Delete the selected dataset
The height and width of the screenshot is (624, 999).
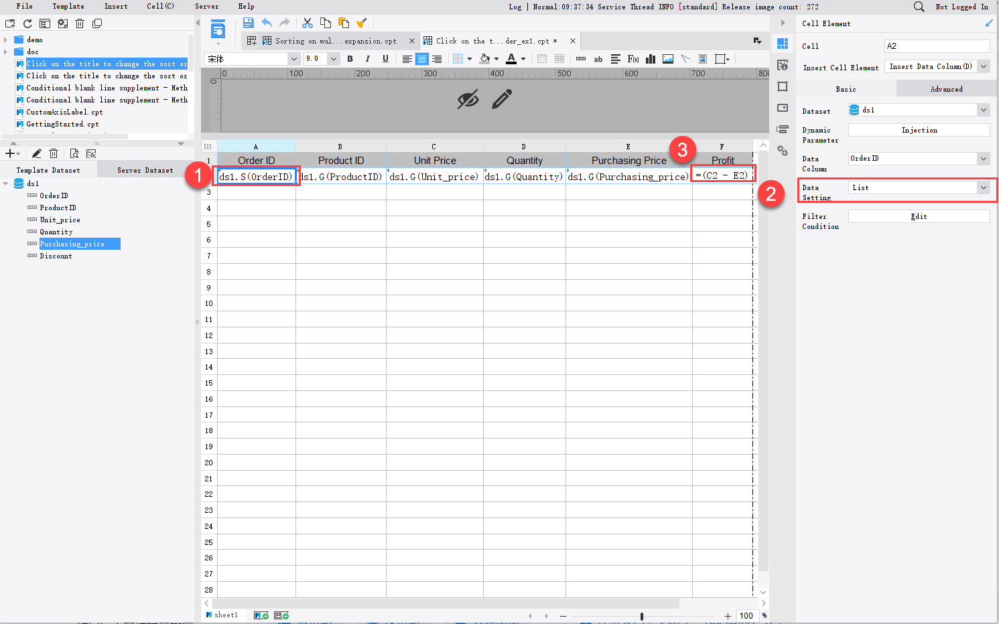54,153
